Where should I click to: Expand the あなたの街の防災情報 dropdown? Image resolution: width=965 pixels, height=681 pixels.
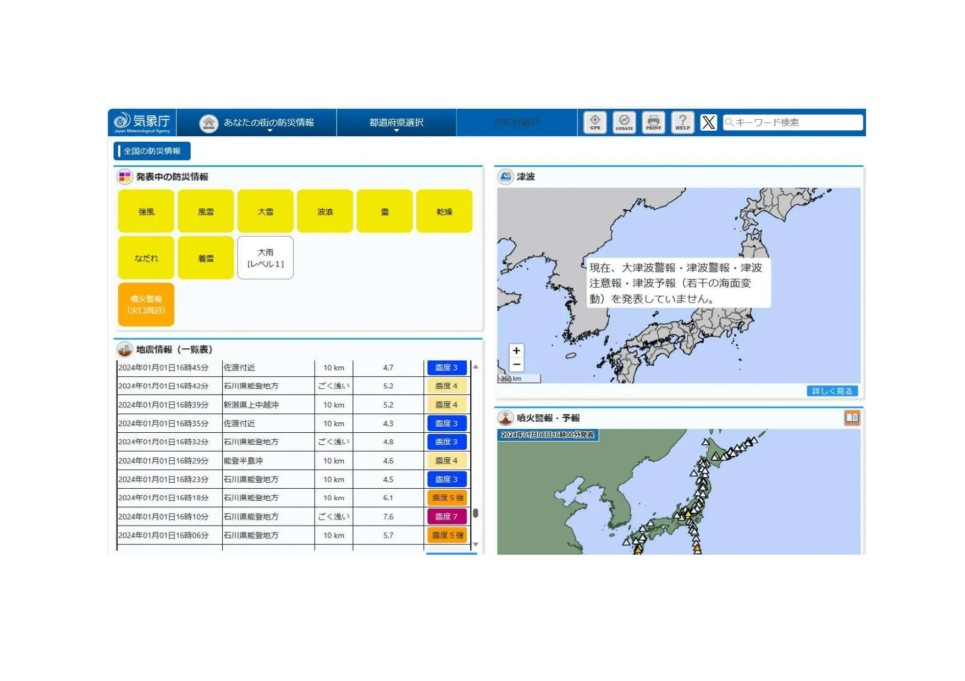(x=268, y=123)
